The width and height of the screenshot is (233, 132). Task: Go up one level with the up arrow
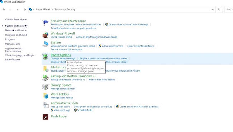point(25,9)
